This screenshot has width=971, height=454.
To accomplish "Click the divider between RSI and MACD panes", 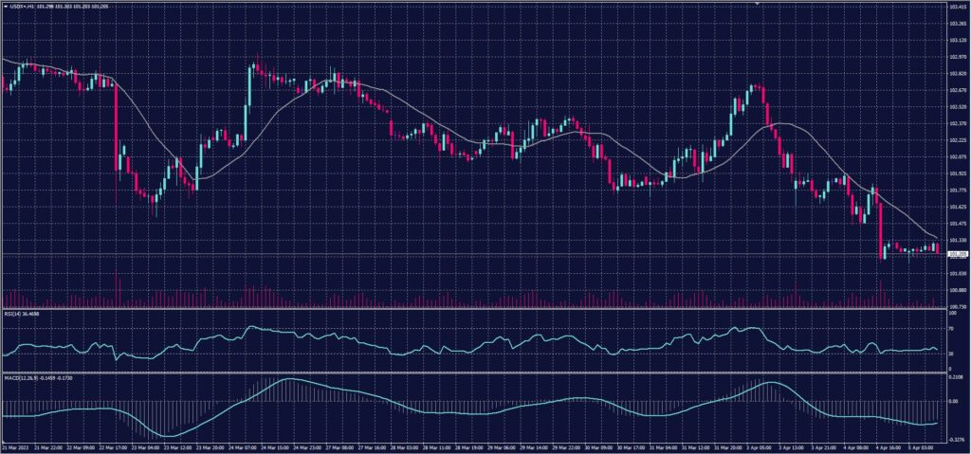I will coord(474,372).
